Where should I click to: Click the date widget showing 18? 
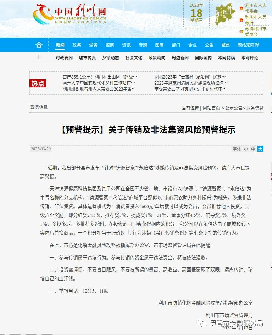click(x=196, y=14)
